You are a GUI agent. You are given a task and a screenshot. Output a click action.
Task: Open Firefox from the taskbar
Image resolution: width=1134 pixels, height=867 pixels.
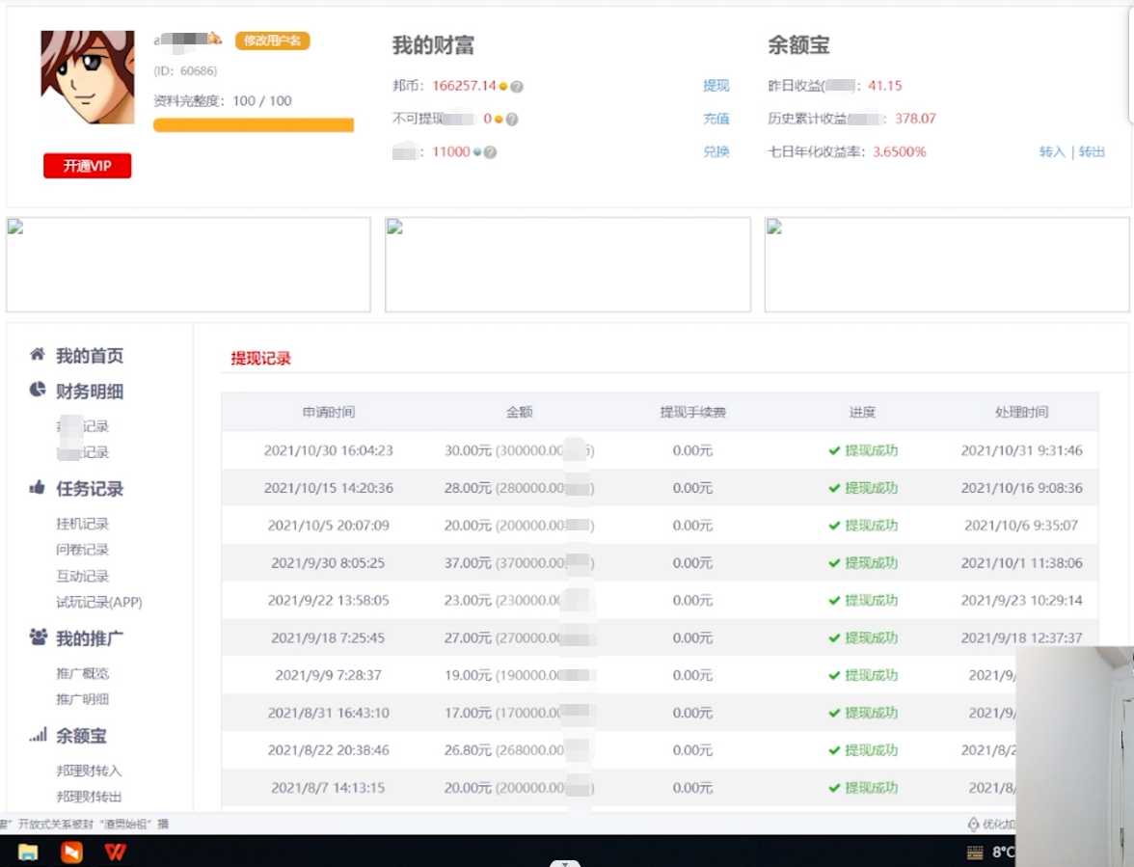point(69,853)
